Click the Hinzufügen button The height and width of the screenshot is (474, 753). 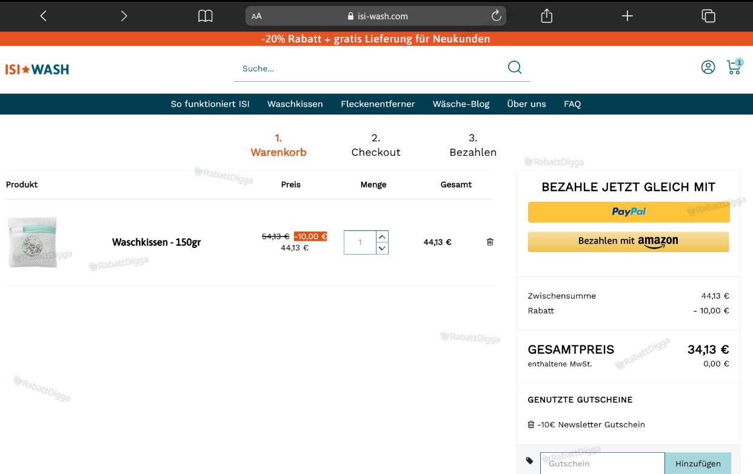(698, 463)
